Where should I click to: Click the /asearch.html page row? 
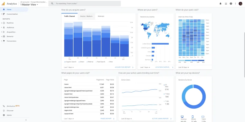pyautogui.click(x=89, y=114)
